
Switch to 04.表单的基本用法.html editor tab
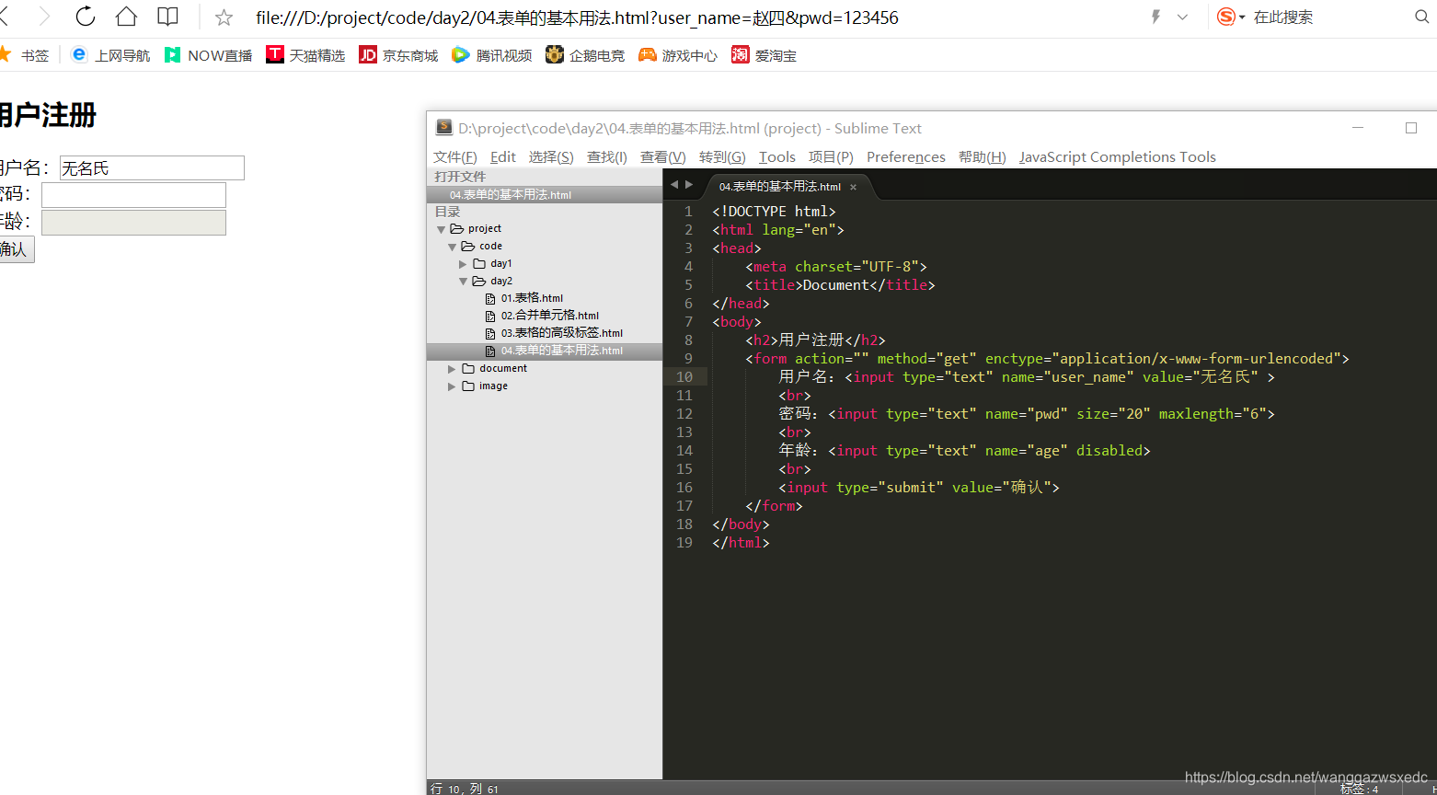[x=780, y=187]
